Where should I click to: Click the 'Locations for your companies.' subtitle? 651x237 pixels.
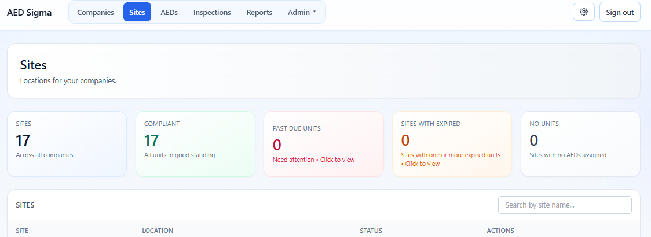(68, 81)
